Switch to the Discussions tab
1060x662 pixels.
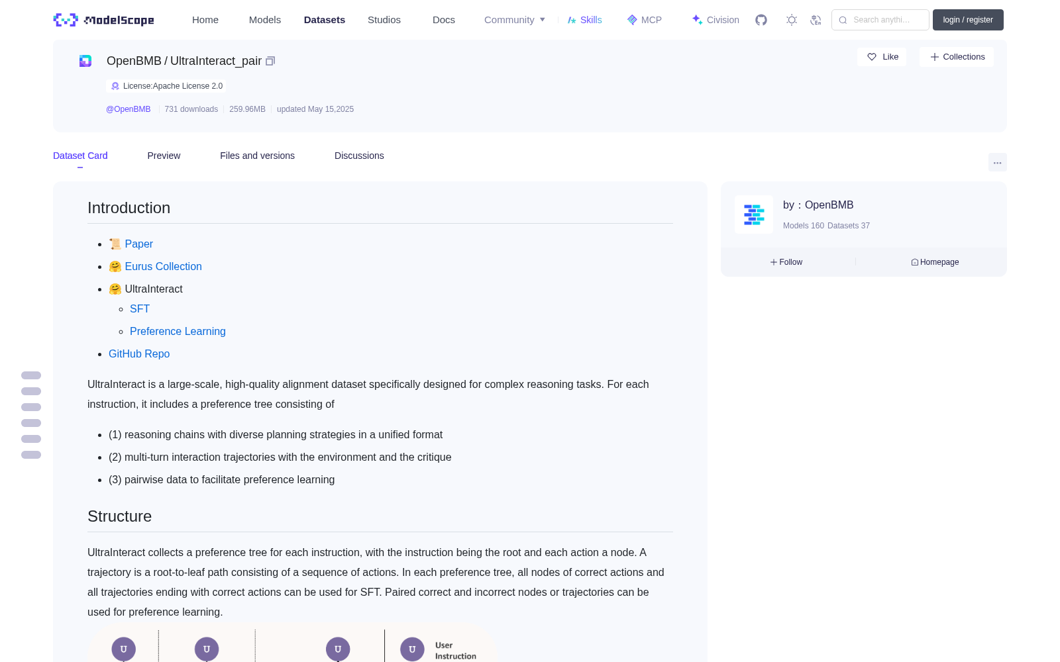pos(359,156)
